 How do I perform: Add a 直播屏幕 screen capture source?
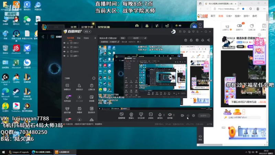121,116
